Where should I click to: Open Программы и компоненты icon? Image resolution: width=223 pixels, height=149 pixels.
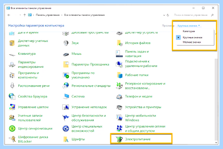click(12, 75)
